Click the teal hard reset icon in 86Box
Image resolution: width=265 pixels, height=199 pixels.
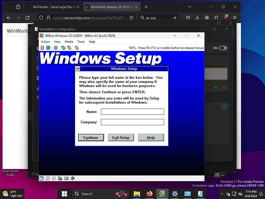click(x=48, y=48)
